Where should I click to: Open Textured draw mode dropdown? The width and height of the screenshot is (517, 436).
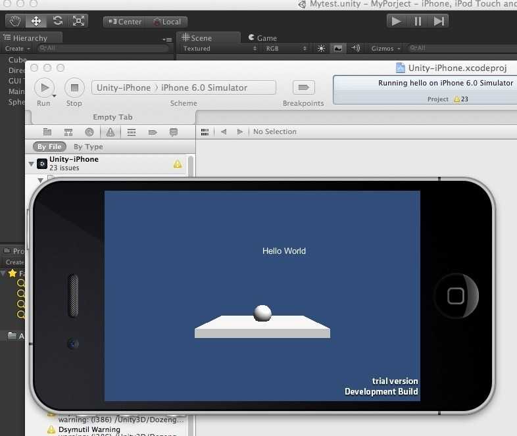pos(220,49)
